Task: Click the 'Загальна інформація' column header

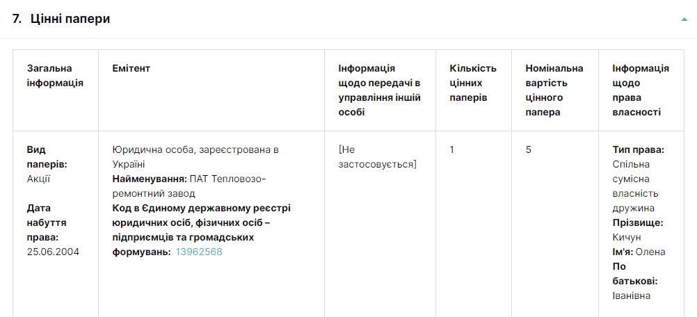Action: click(x=55, y=76)
